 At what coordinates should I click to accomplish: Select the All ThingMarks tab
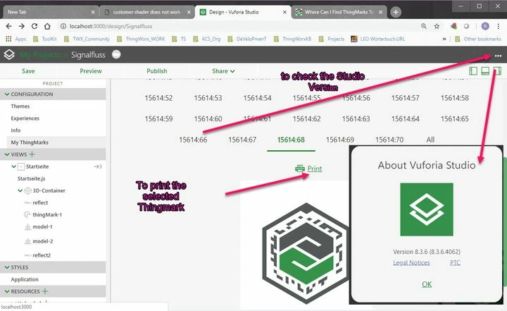[430, 140]
